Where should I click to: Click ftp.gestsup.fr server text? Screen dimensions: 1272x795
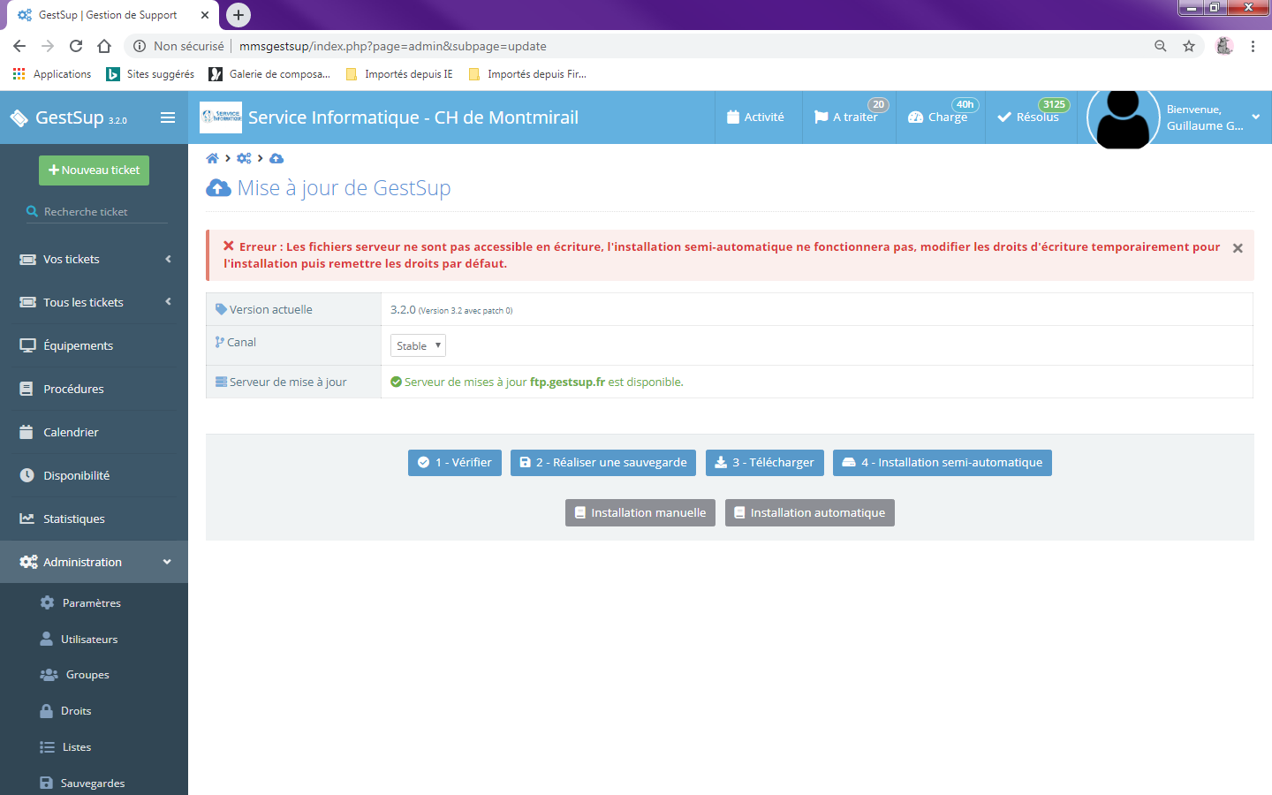tap(567, 382)
